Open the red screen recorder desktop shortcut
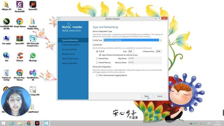This screenshot has height=126, width=224. [x=33, y=6]
